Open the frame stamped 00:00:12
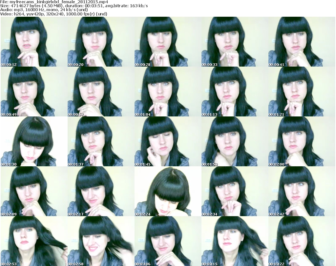The height and width of the screenshot is (266, 336). click(34, 42)
